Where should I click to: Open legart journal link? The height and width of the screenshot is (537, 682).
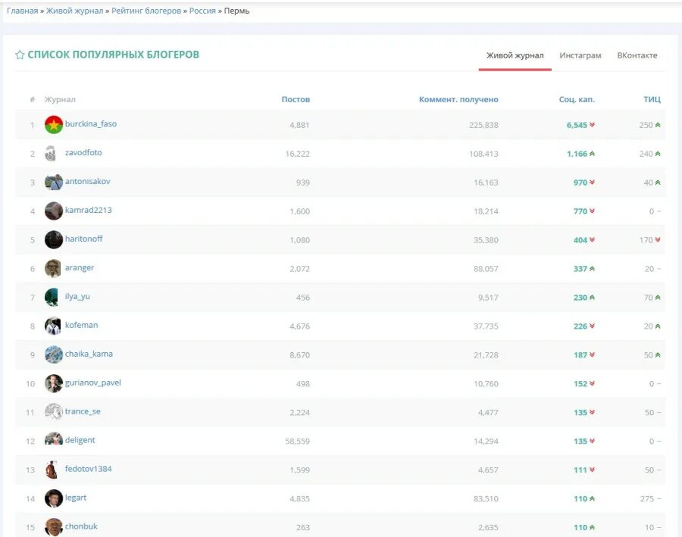point(76,498)
